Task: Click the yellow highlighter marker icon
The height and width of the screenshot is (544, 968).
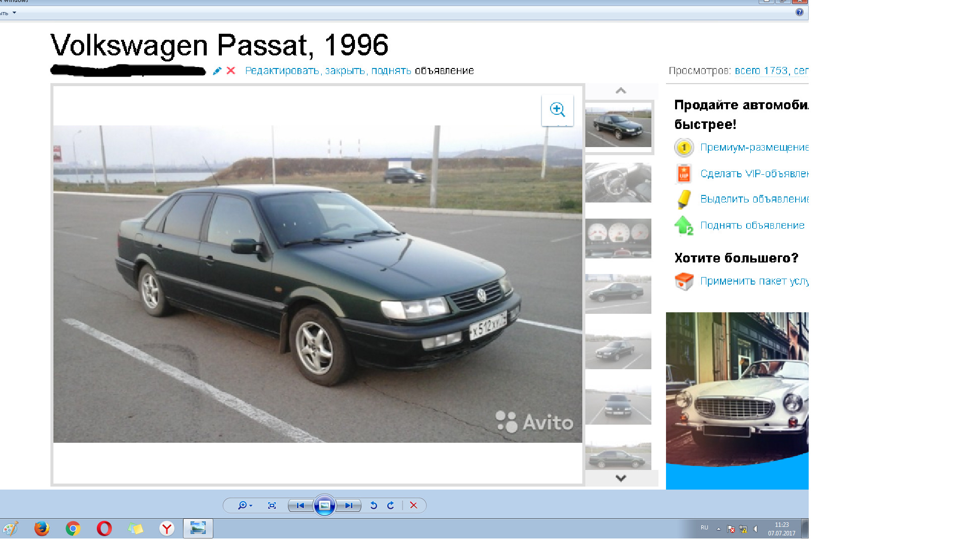Action: (x=684, y=199)
